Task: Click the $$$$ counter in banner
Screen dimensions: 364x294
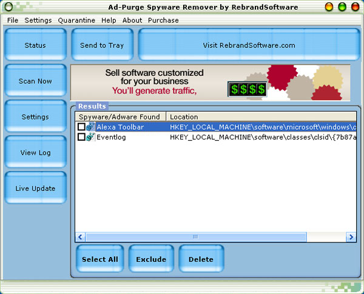Action: coord(248,89)
